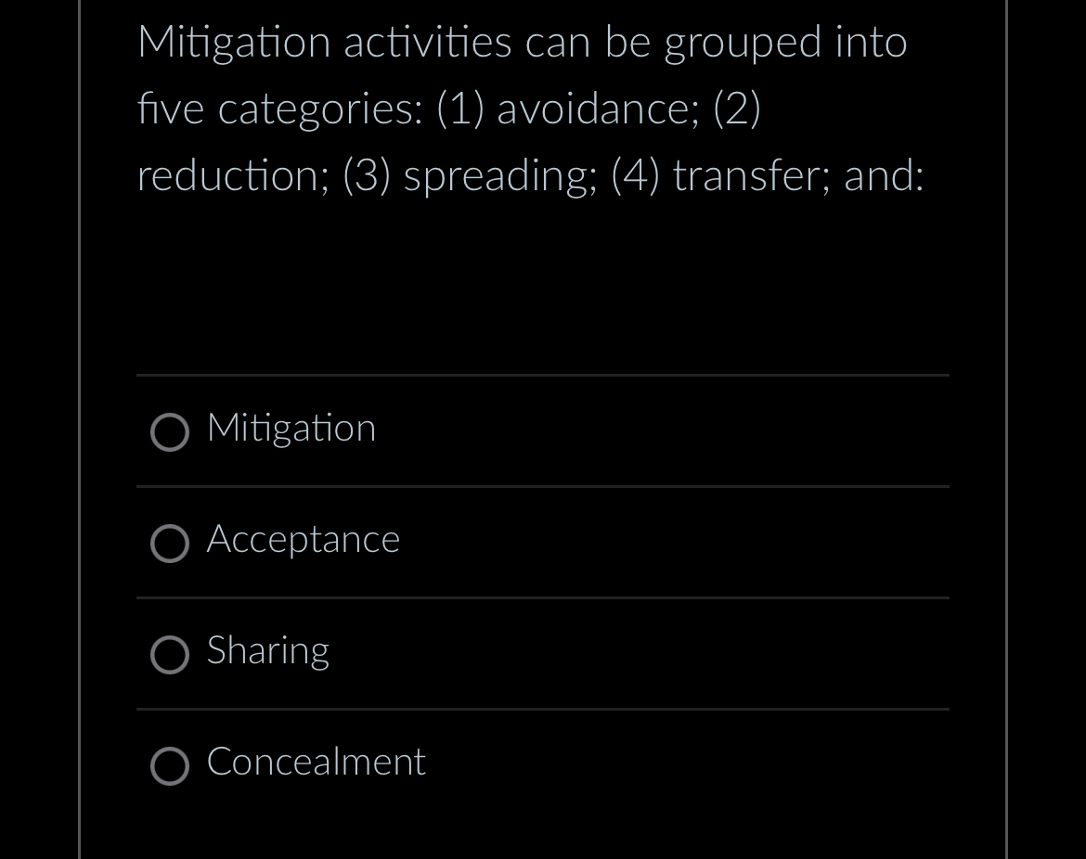Click the row for the Acceptance option
This screenshot has width=1086, height=859.
pos(543,542)
